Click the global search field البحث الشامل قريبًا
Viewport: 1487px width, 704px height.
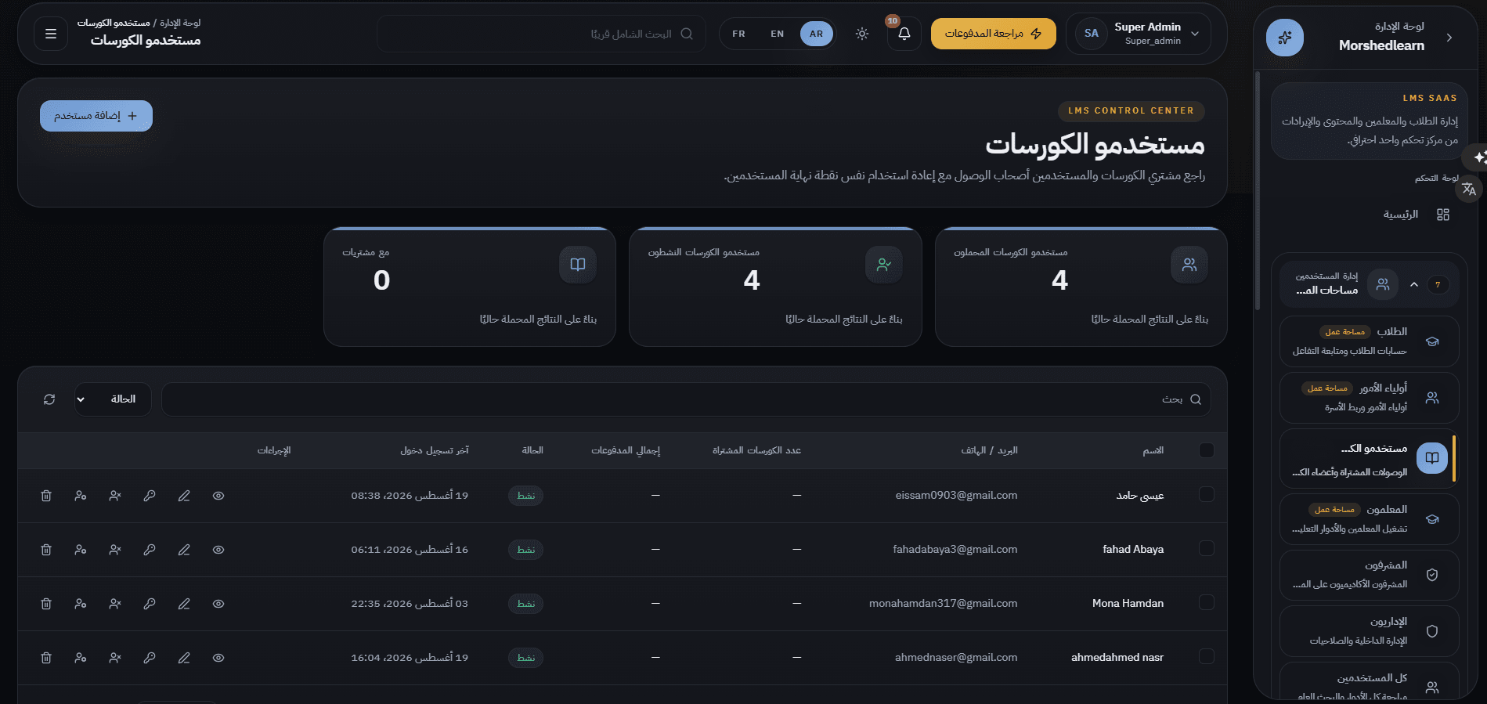(x=541, y=34)
